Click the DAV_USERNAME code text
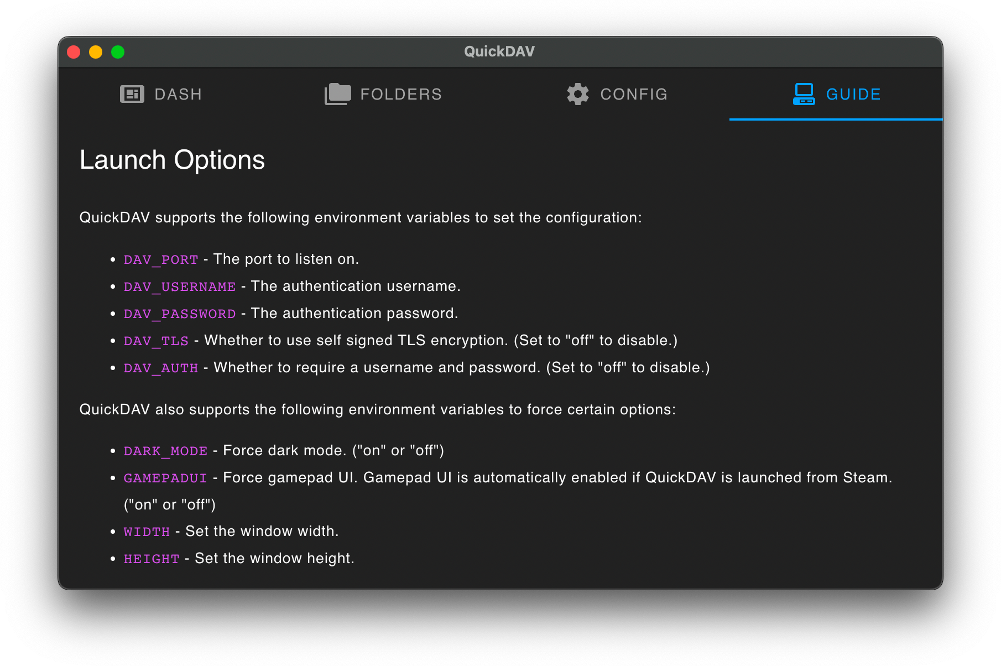The height and width of the screenshot is (666, 1001). (180, 287)
